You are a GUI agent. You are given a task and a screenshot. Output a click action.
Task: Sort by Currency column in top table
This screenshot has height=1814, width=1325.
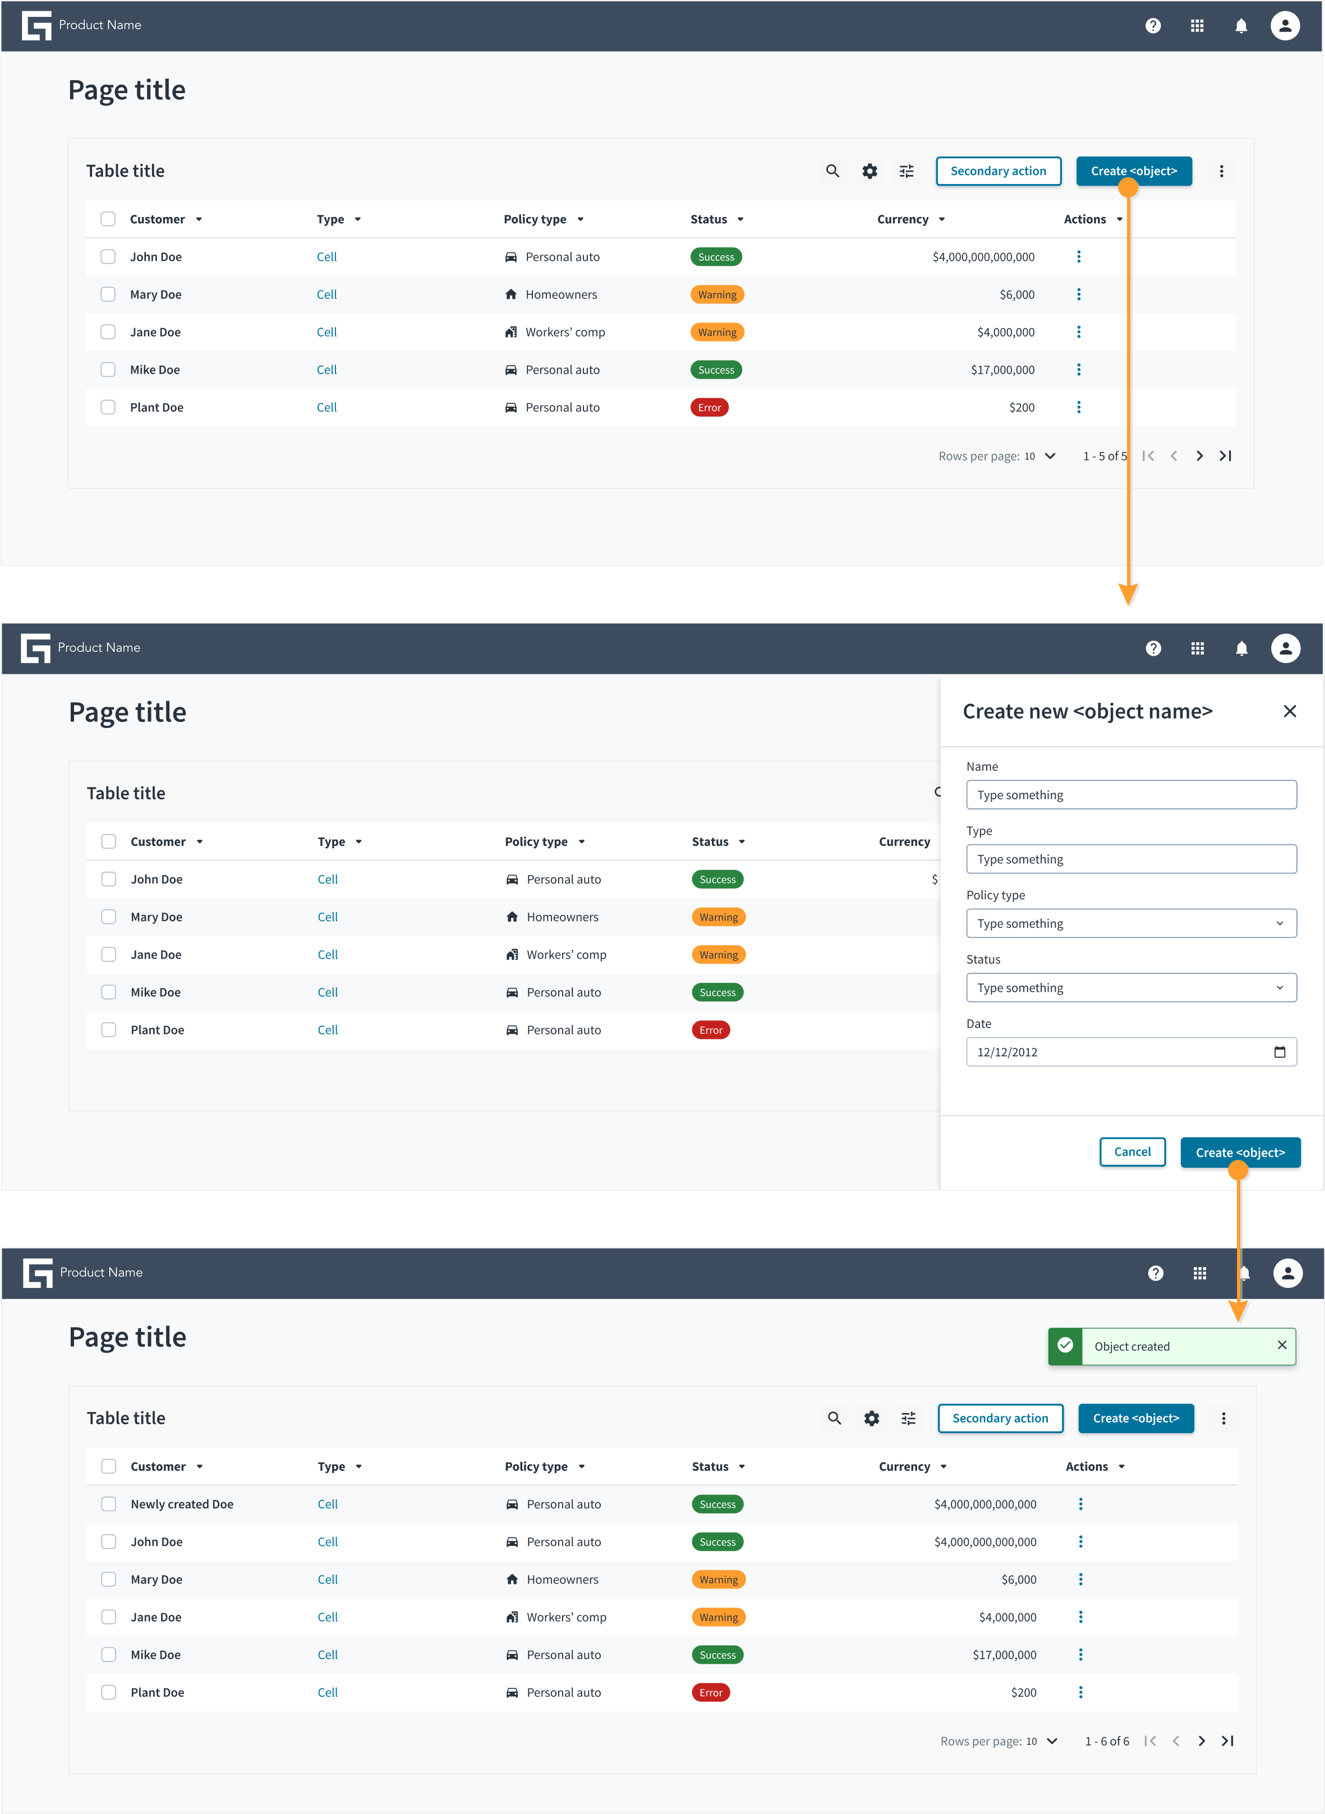coord(911,219)
